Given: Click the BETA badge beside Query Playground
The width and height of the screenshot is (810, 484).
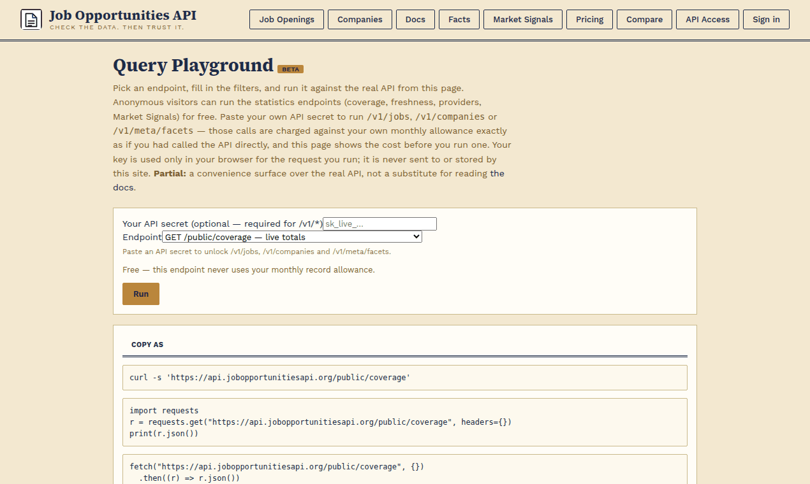Looking at the screenshot, I should (290, 69).
